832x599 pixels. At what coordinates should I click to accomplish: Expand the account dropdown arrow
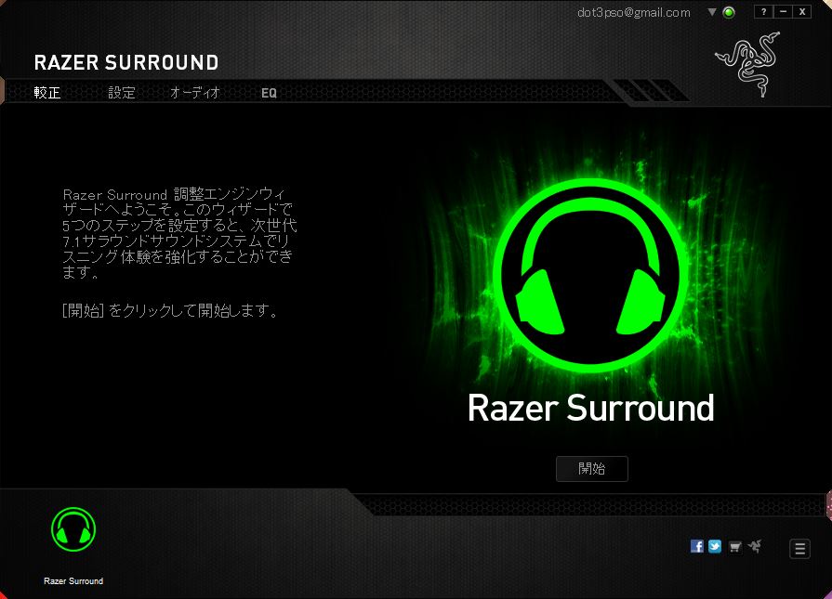pyautogui.click(x=712, y=12)
